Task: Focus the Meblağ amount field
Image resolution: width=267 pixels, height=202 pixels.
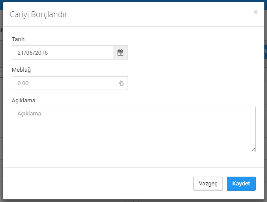Action: pyautogui.click(x=70, y=83)
